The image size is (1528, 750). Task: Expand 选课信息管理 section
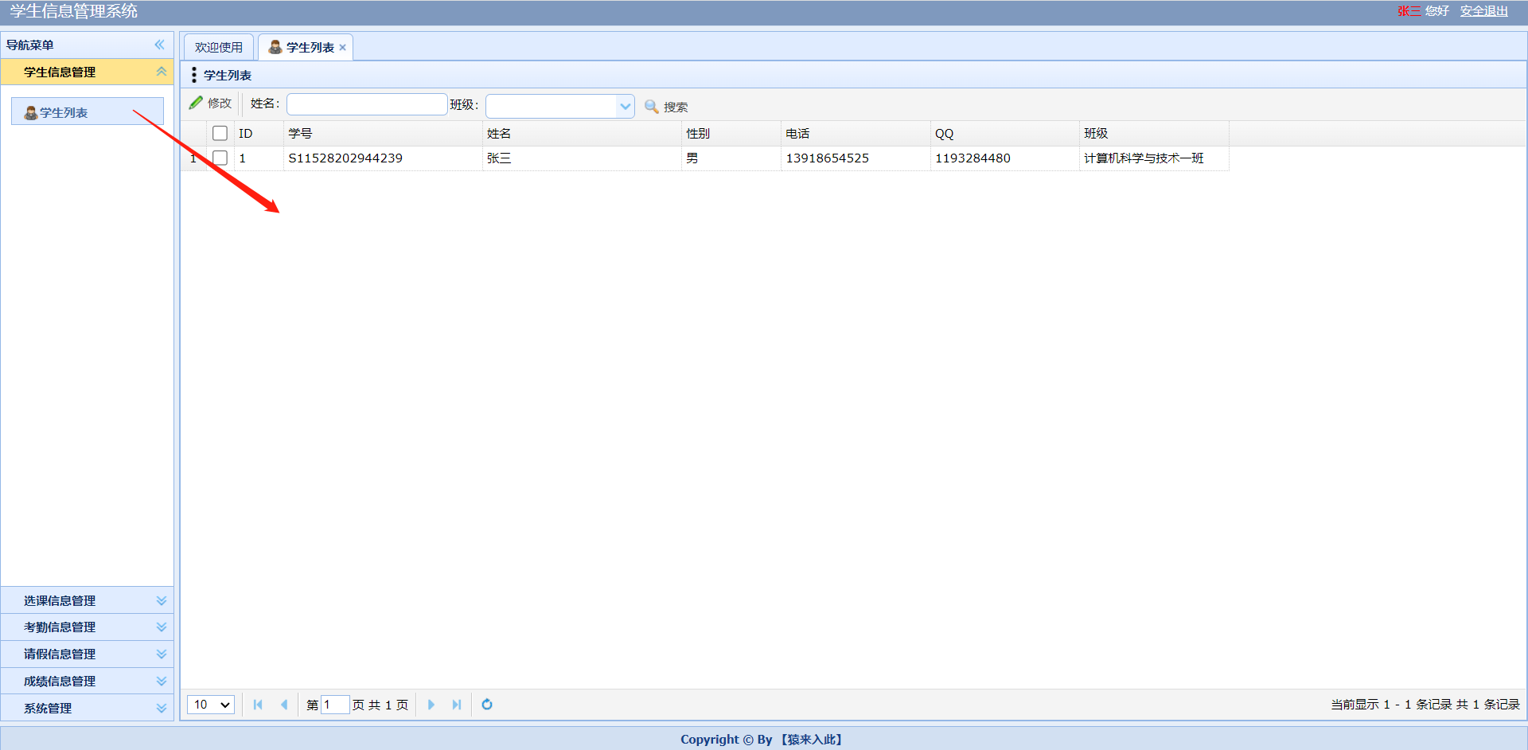coord(87,600)
